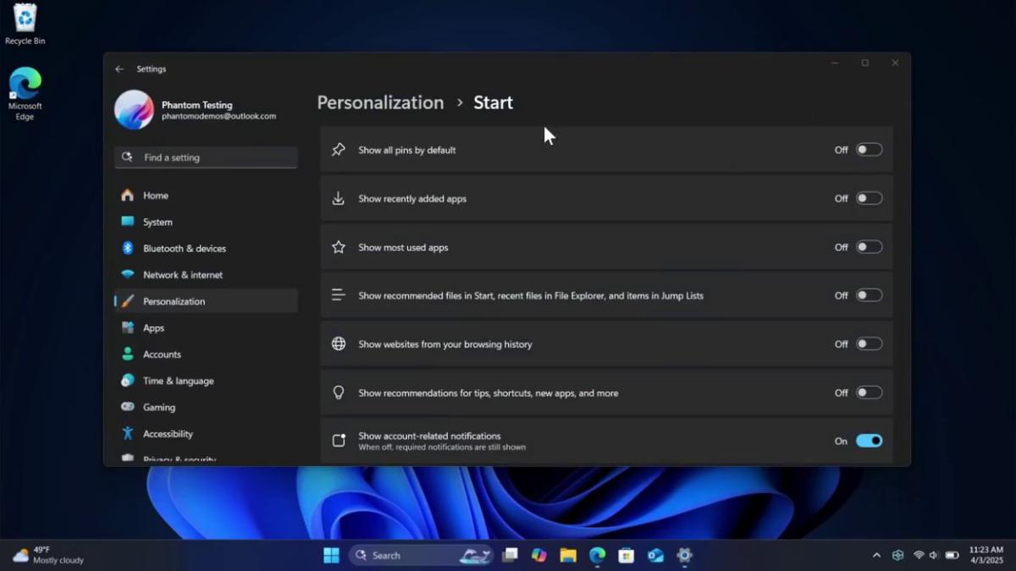
Task: Enable Show all pins by default
Action: tap(869, 150)
